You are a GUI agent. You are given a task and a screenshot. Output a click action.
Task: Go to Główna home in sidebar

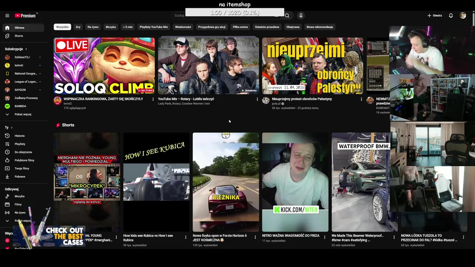(x=23, y=28)
